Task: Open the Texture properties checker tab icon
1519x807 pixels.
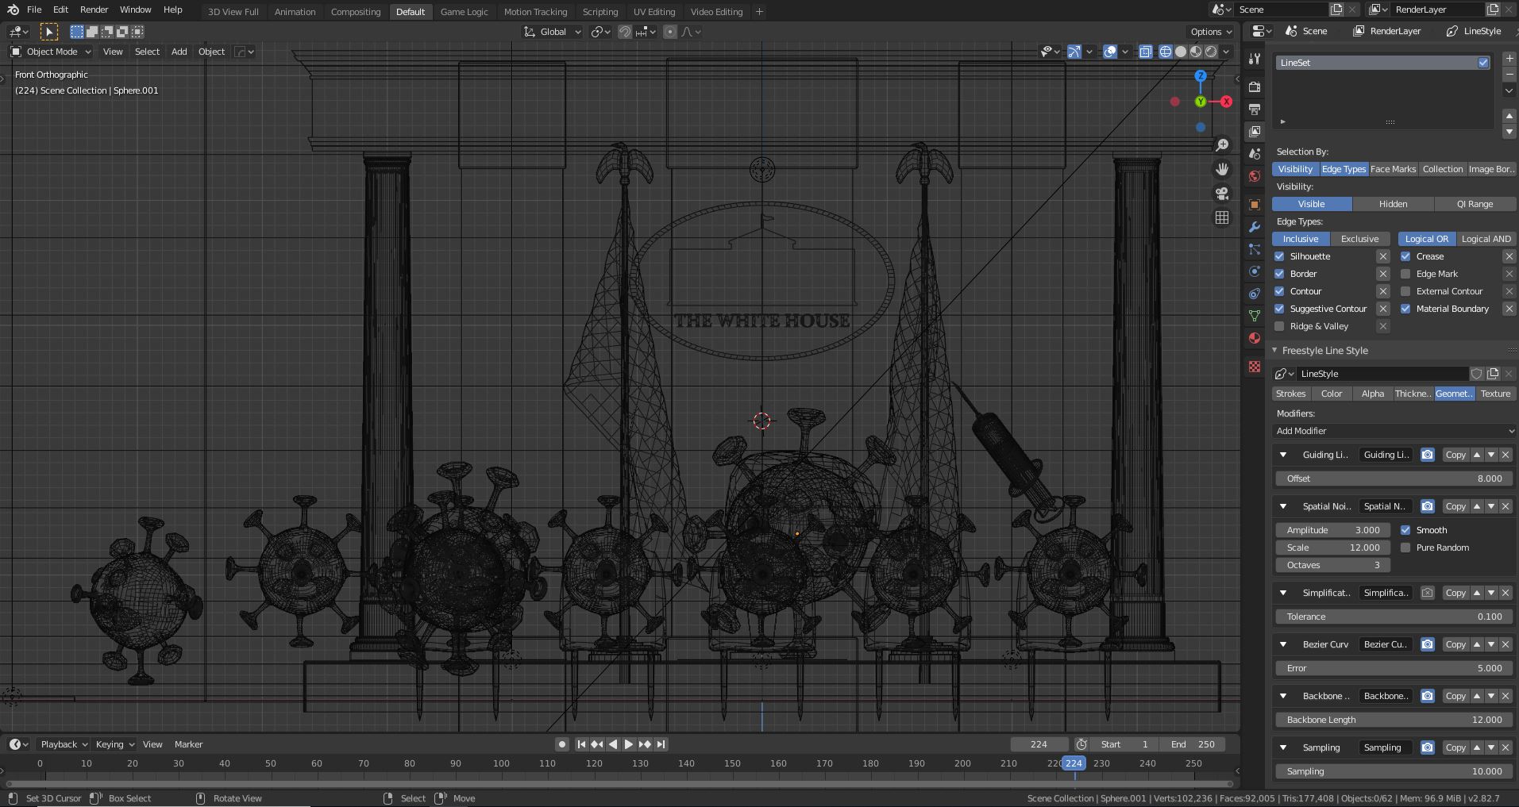Action: pyautogui.click(x=1255, y=367)
